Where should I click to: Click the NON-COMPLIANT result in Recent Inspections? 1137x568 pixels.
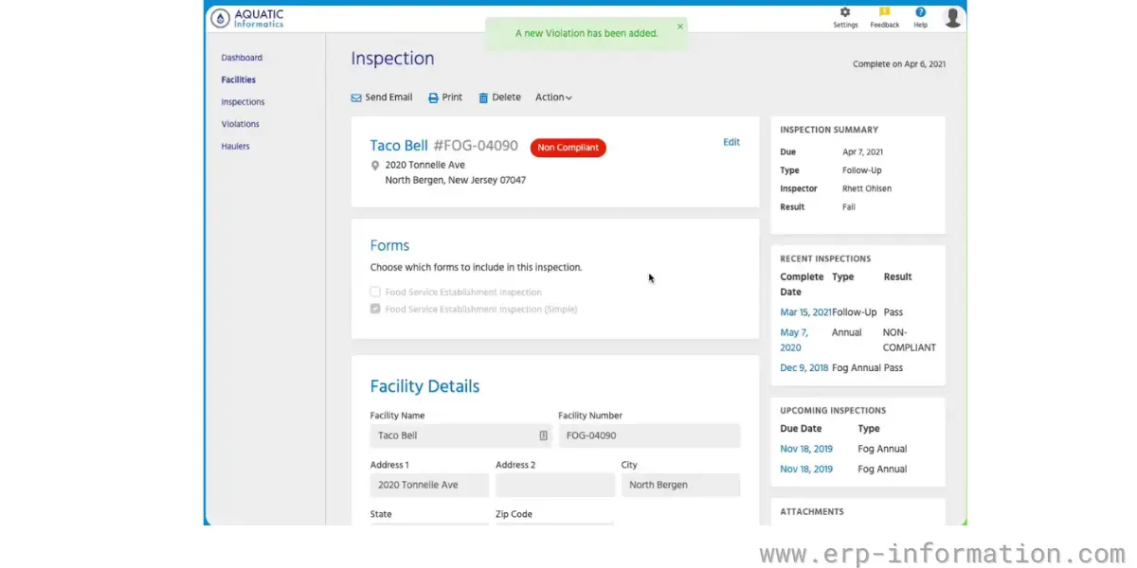tap(909, 340)
